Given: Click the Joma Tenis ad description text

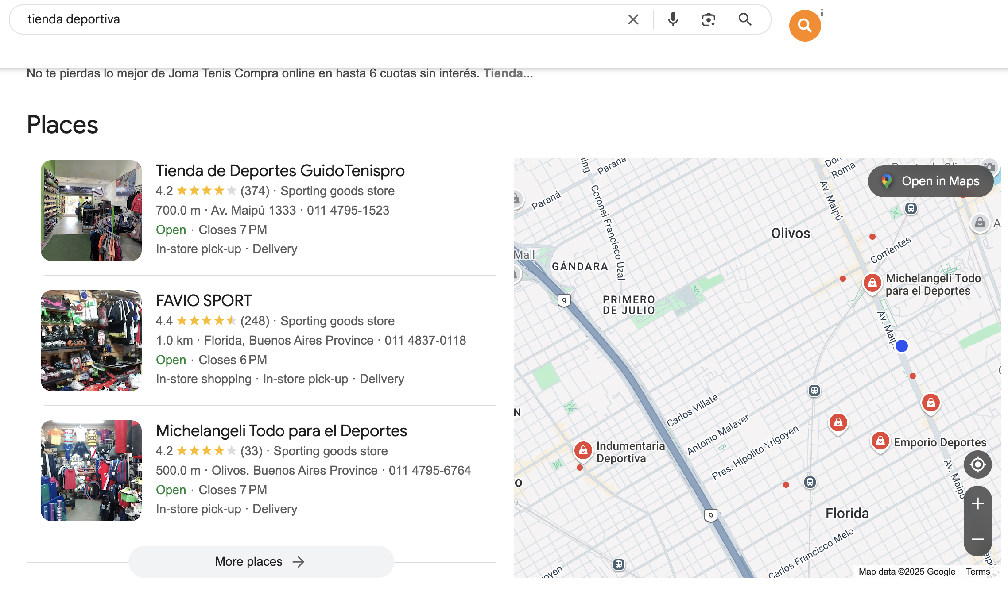Looking at the screenshot, I should click(280, 73).
